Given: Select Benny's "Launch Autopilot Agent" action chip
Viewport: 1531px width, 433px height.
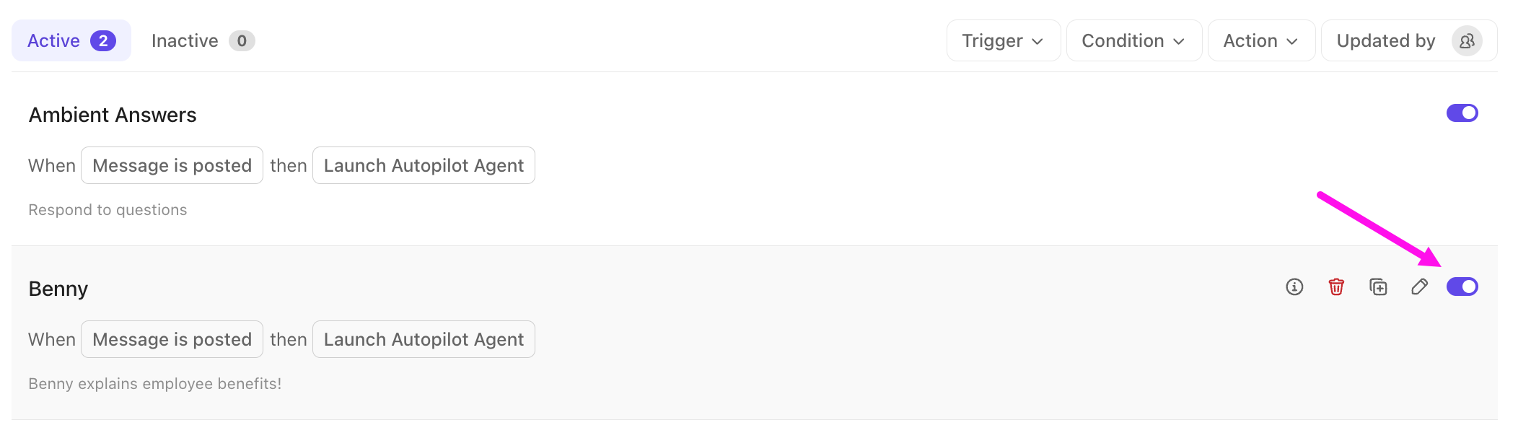Looking at the screenshot, I should point(424,340).
